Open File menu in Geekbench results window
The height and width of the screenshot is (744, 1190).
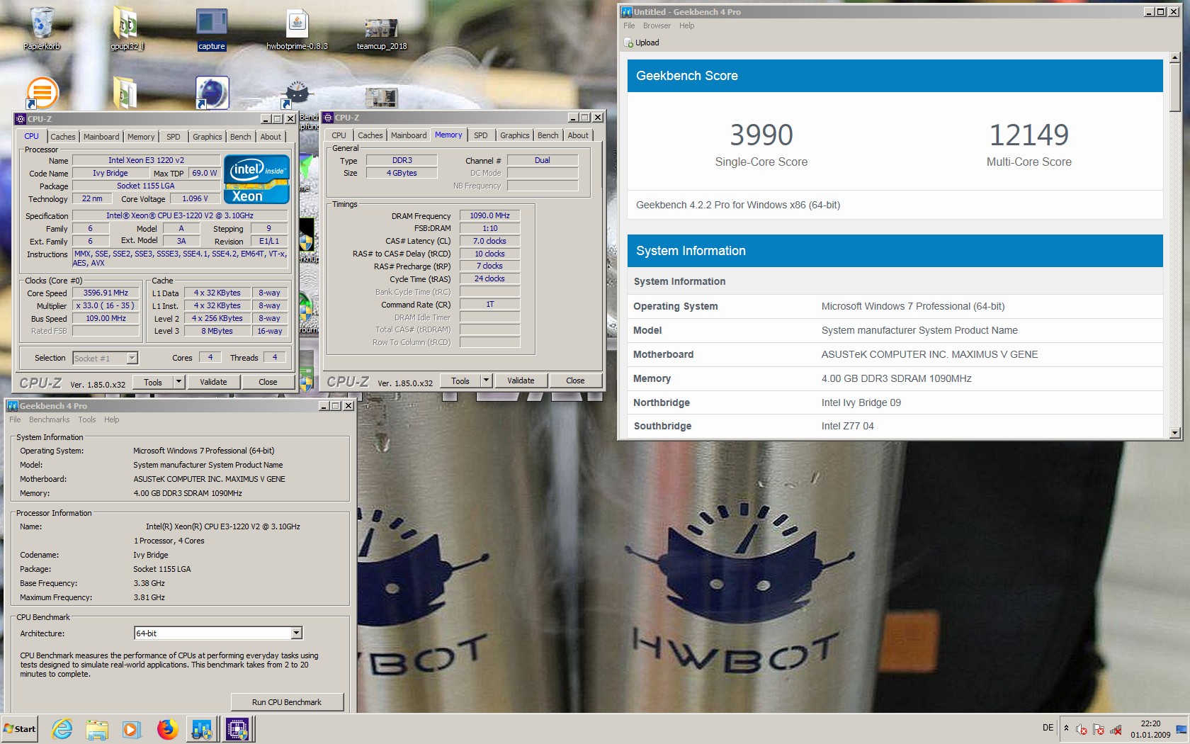(x=629, y=26)
